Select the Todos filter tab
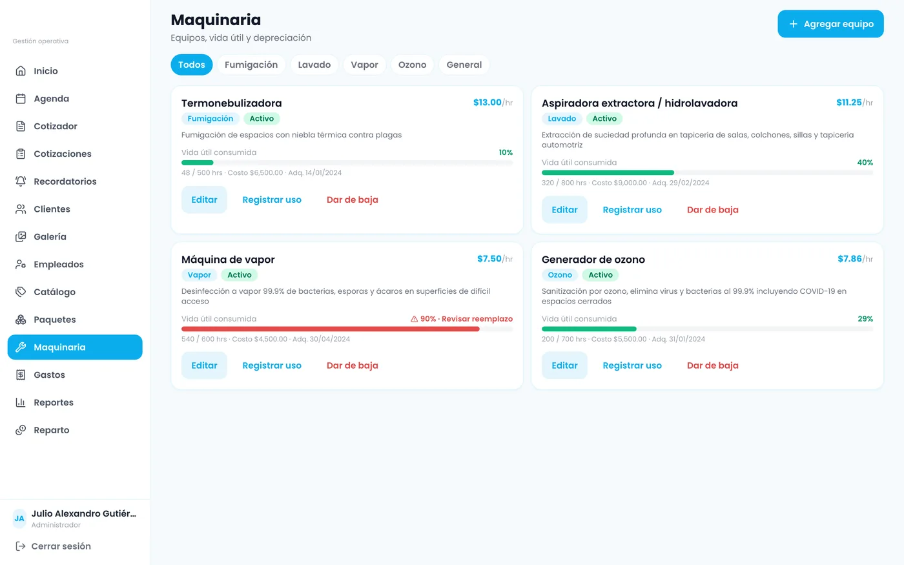Screen dimensions: 904x565 pyautogui.click(x=192, y=65)
